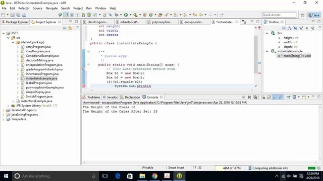Click the error marker beside System.out.println
Screen dimensions: 323x181
(84, 86)
